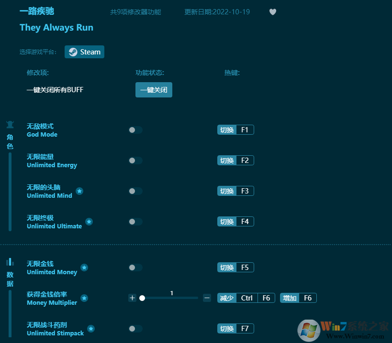Click the bar chart icon above 数据
The width and height of the screenshot is (392, 343).
tap(10, 262)
